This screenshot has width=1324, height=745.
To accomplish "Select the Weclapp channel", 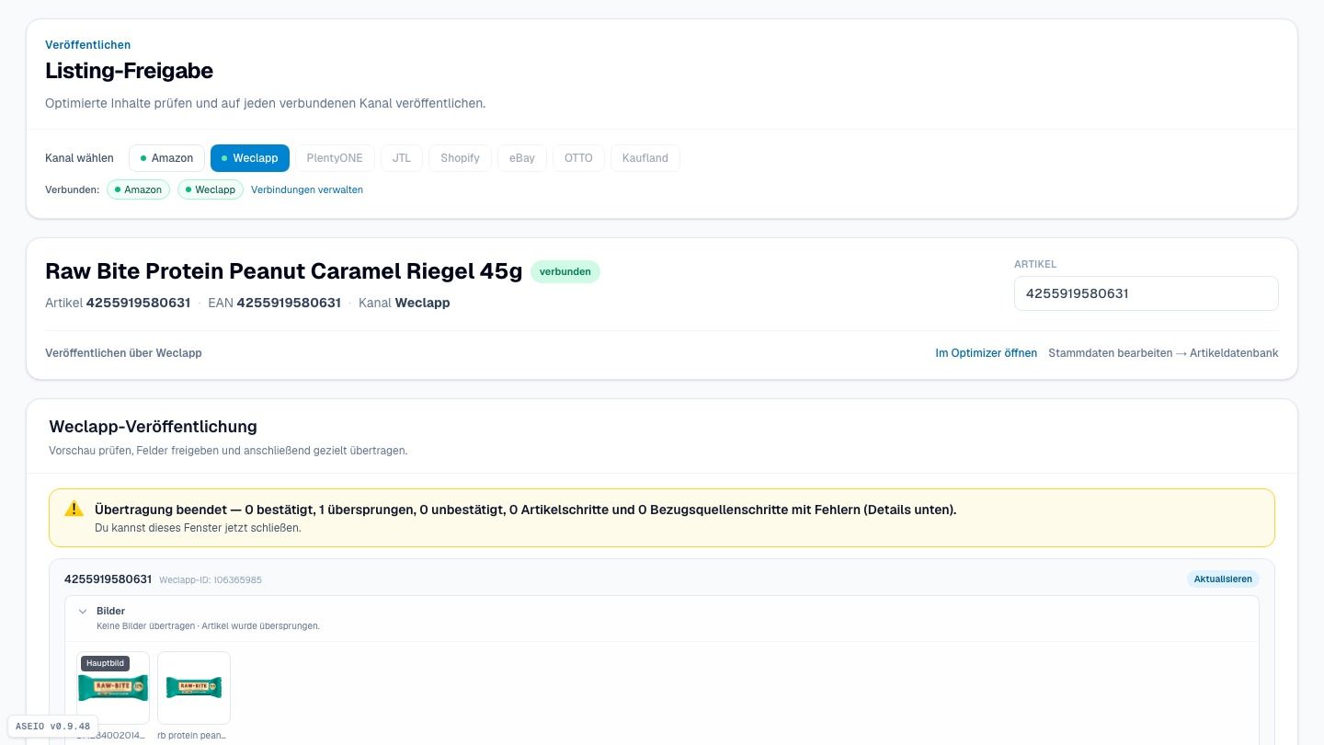I will coord(250,158).
